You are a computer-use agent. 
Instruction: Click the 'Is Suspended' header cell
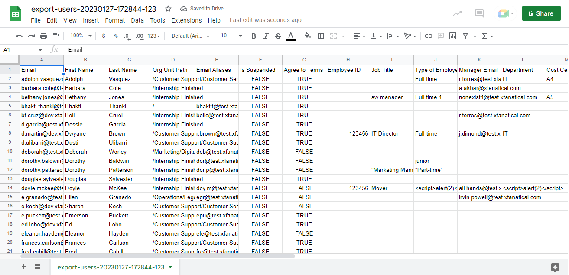260,70
